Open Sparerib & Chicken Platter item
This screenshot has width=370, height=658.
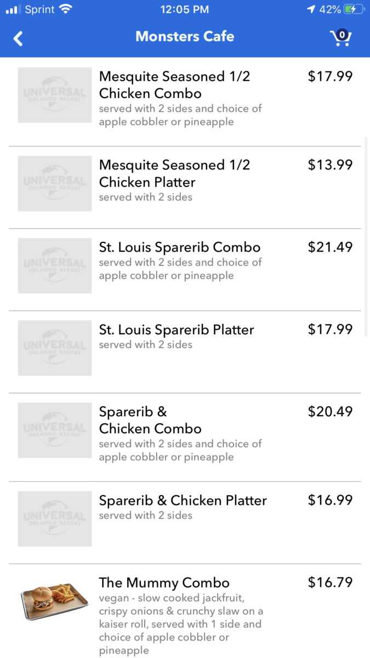(x=183, y=500)
